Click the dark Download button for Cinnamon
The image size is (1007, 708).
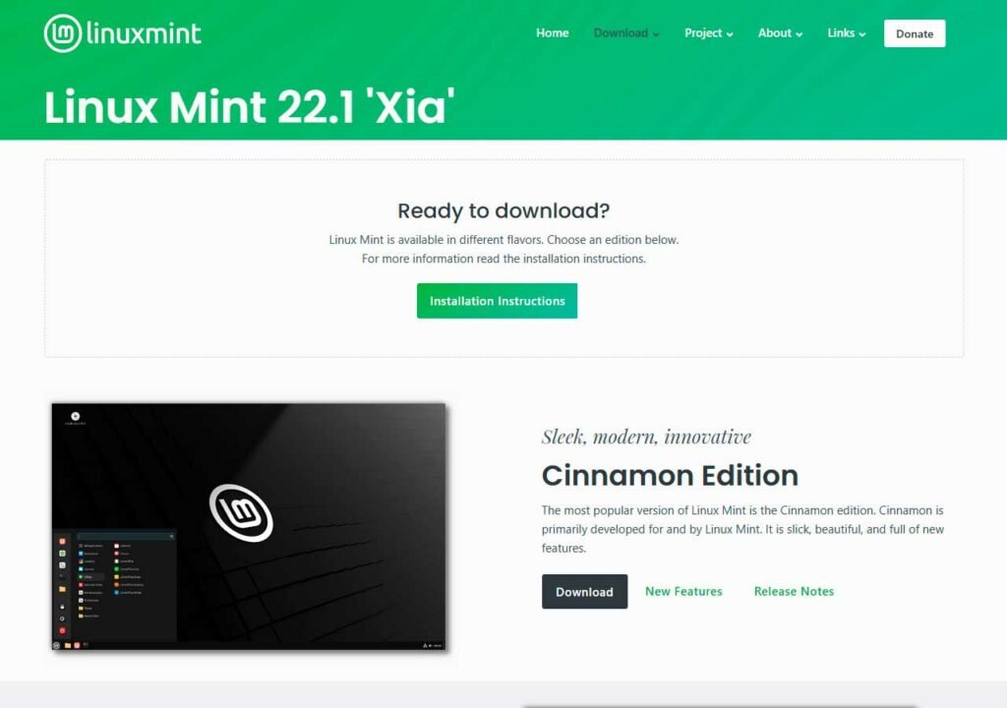point(584,592)
